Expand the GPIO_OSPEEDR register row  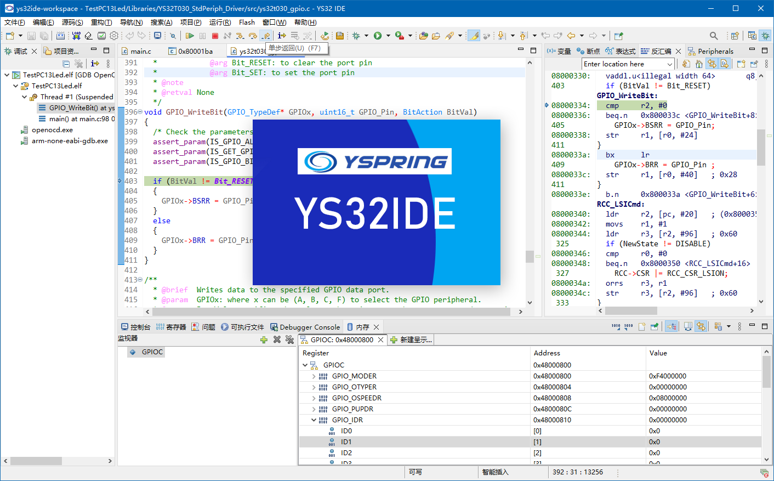(x=314, y=398)
